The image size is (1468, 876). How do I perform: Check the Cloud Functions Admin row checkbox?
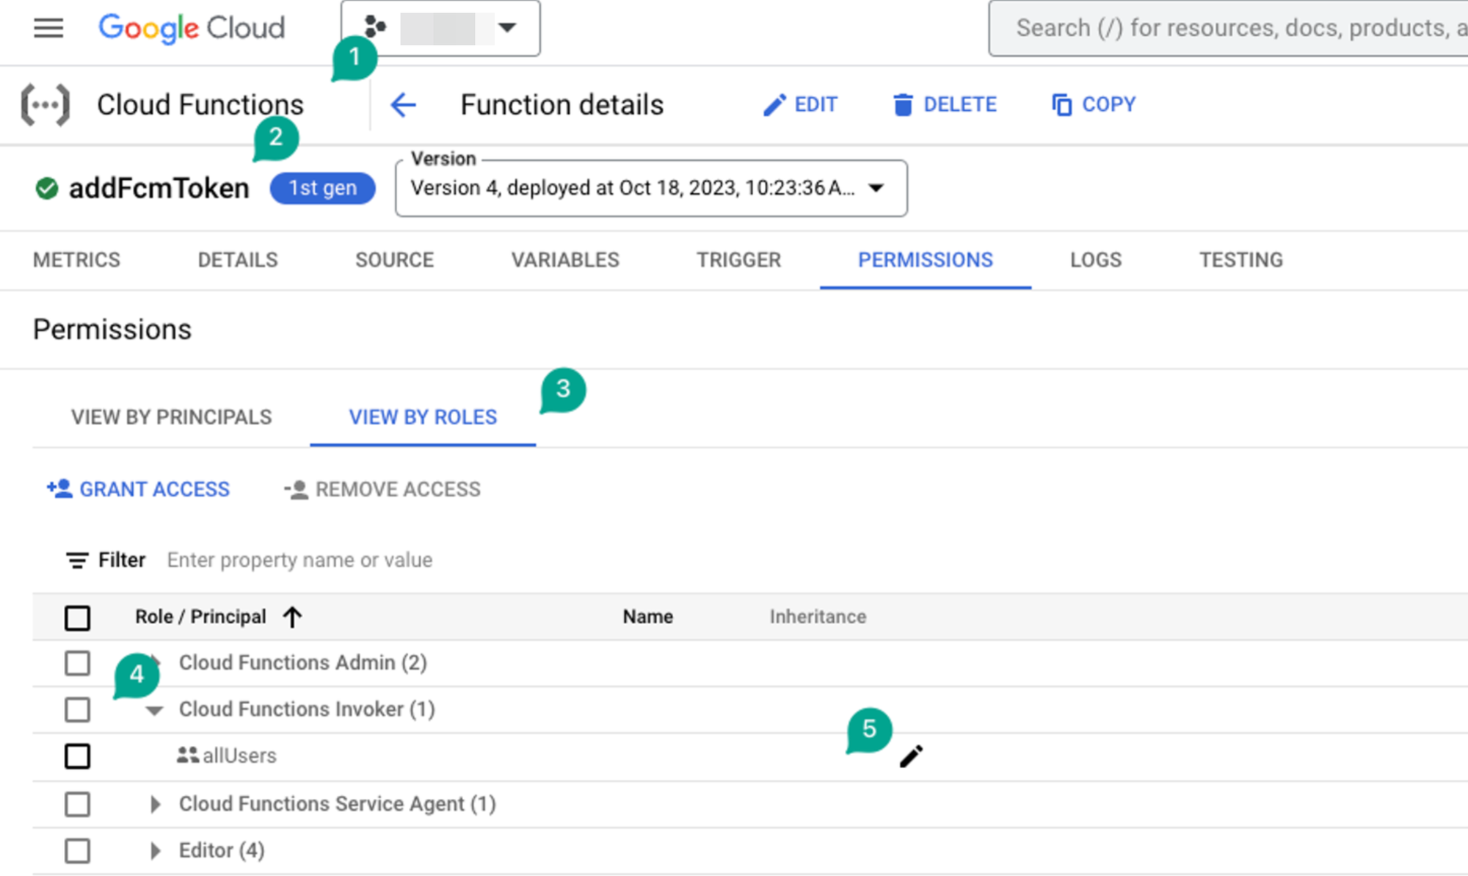pos(77,663)
